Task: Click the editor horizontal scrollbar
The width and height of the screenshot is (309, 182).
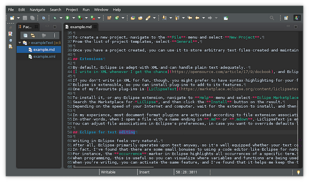Action: 113,167
